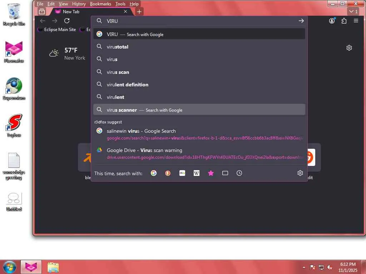The image size is (366, 274).
Task: Open the Google Drive Virus scan warning entry
Action: click(x=199, y=153)
